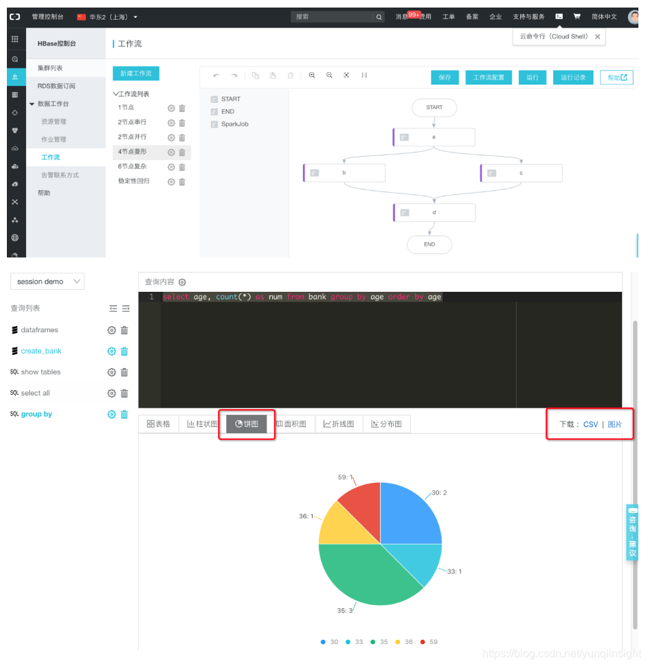648x666 pixels.
Task: Click the delete icon in workflow toolbar
Action: [291, 76]
